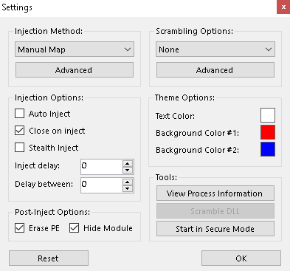The image size is (290, 271).
Task: Toggle the Hide Module checkbox
Action: click(74, 228)
